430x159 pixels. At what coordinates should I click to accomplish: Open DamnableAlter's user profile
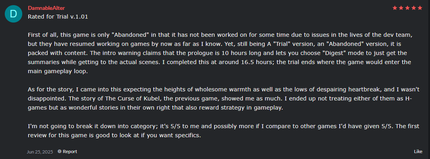(46, 8)
